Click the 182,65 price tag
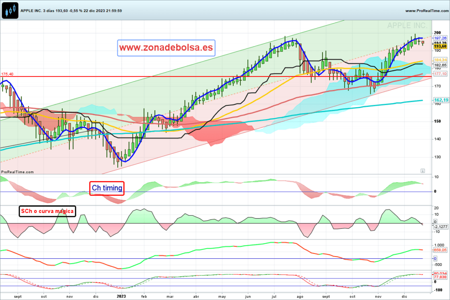The height and width of the screenshot is (300, 450). (x=440, y=65)
